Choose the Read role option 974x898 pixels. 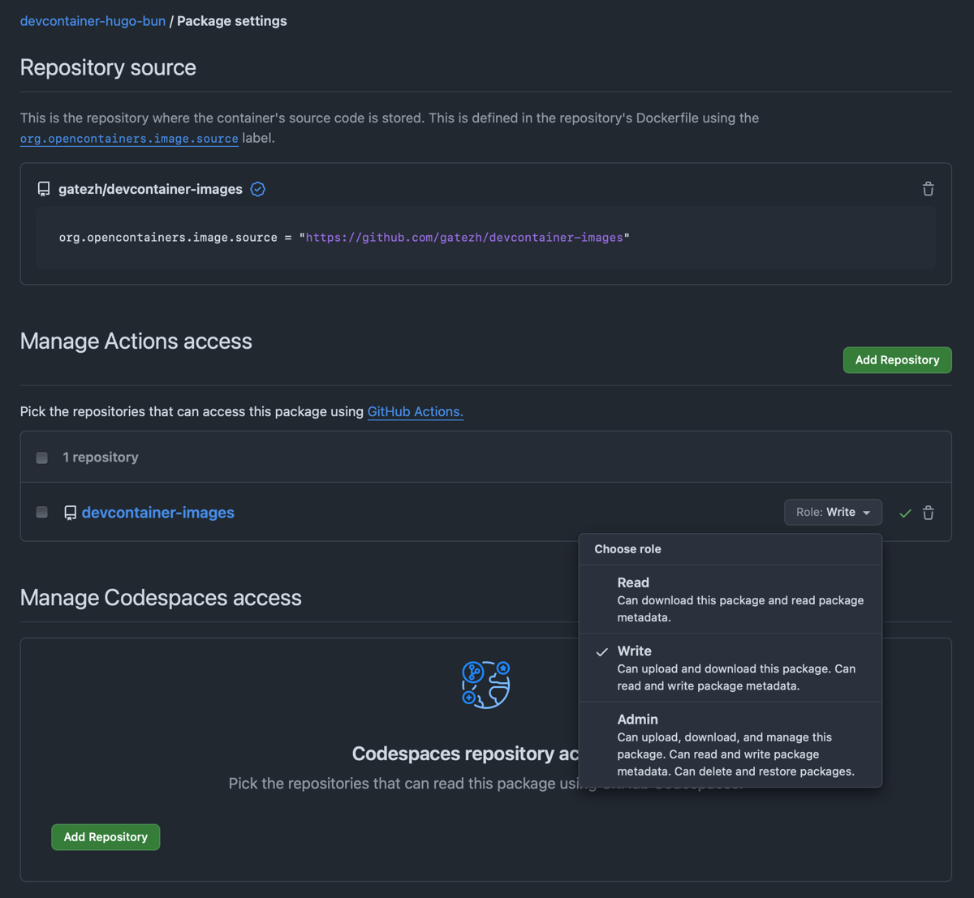pos(730,599)
